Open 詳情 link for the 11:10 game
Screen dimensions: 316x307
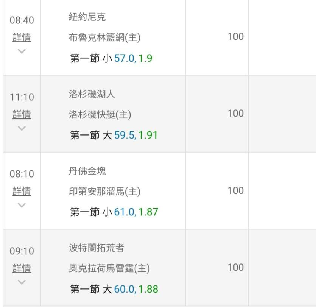pos(22,114)
